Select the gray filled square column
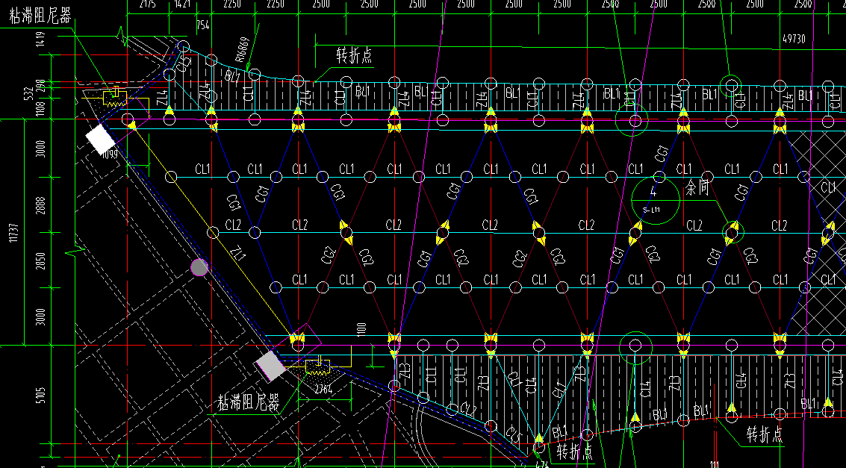Screen dimensions: 846x468 pos(271,365)
